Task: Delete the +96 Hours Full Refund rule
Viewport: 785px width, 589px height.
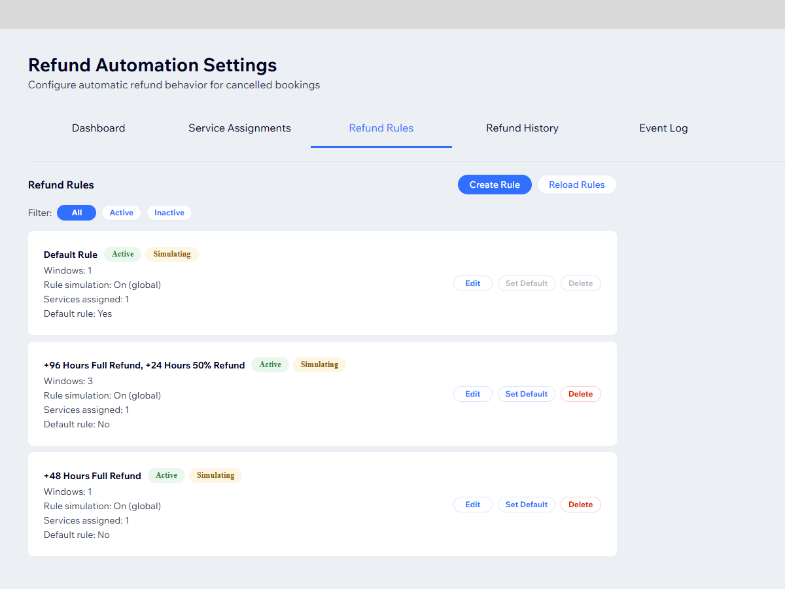Action: (581, 394)
